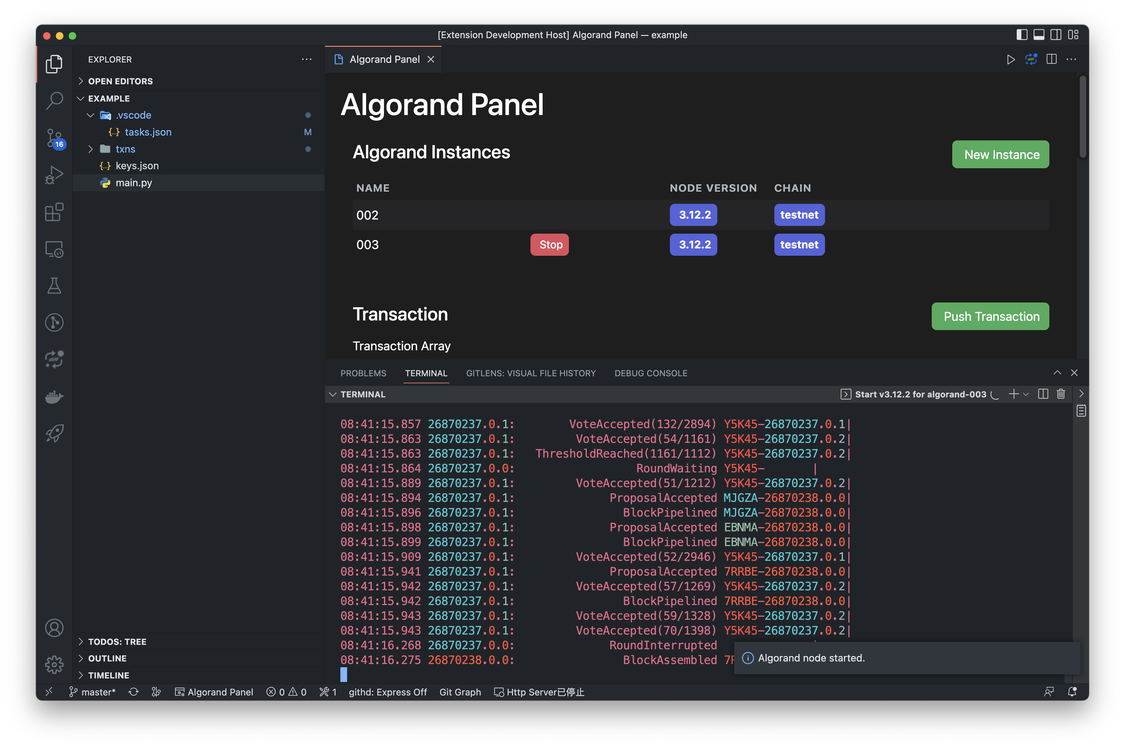Open Manage gear settings icon
This screenshot has width=1125, height=748.
(x=54, y=665)
